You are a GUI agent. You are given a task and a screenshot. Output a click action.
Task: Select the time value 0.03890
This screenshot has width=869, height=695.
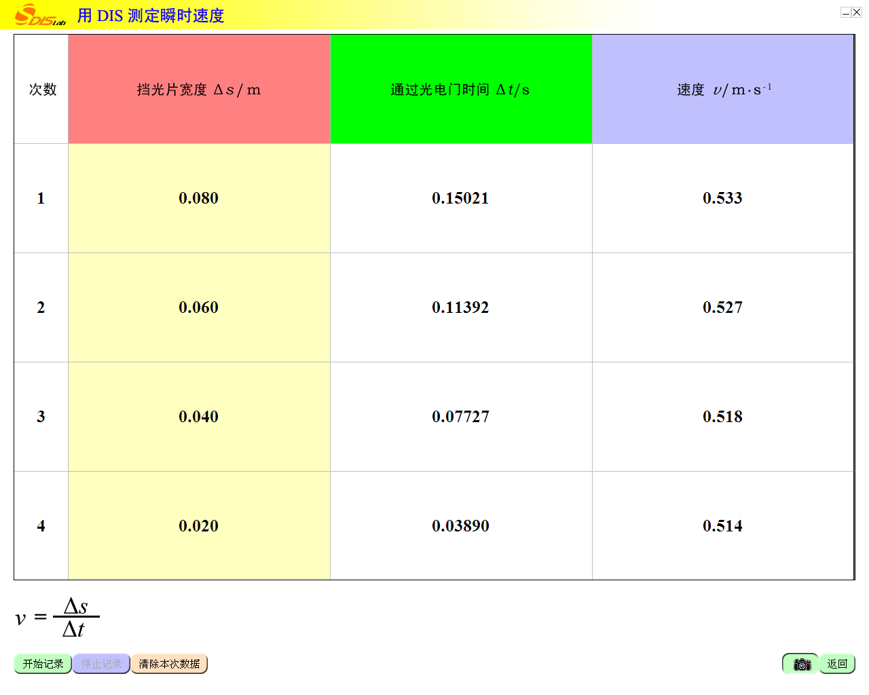pyautogui.click(x=460, y=526)
